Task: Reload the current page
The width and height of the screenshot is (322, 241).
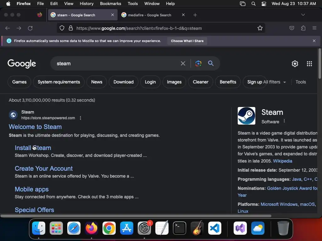Action: pos(30,28)
